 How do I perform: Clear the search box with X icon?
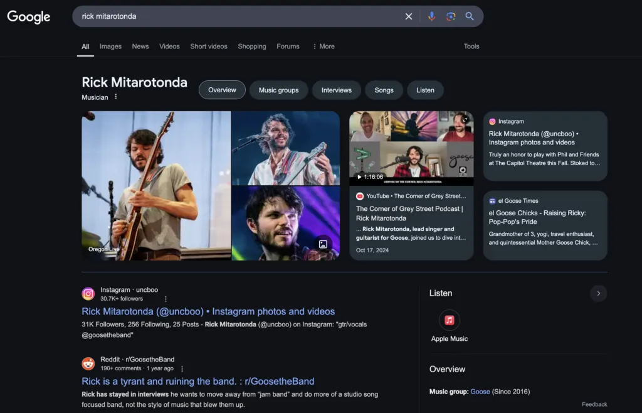[x=409, y=16]
